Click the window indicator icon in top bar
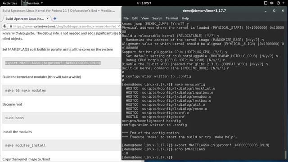Image resolution: width=288 pixels, height=162 pixels. pyautogui.click(x=265, y=3)
